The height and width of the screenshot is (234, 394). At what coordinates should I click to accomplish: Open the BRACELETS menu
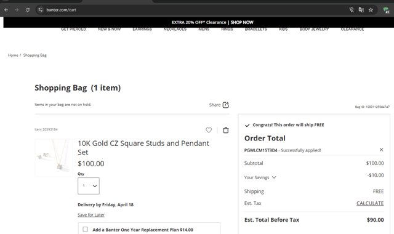pos(256,29)
